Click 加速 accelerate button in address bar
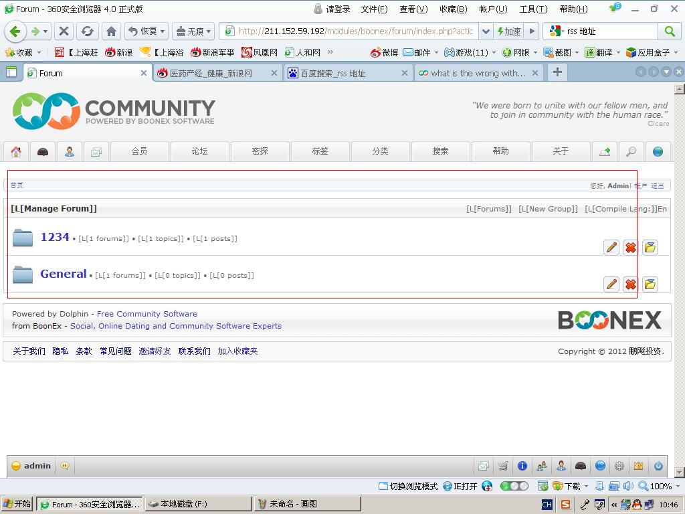 (x=508, y=31)
